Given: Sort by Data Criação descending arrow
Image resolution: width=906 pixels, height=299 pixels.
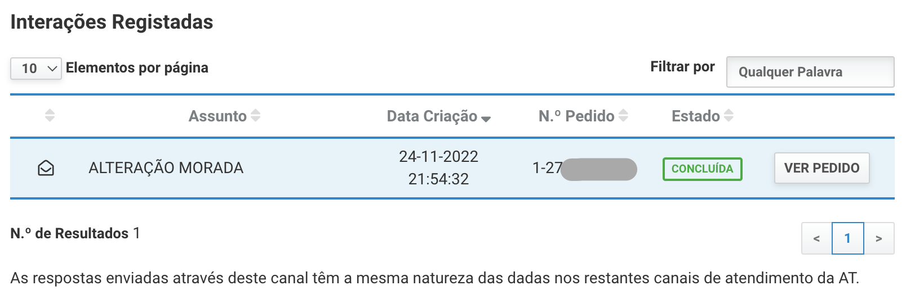Looking at the screenshot, I should click(x=486, y=119).
